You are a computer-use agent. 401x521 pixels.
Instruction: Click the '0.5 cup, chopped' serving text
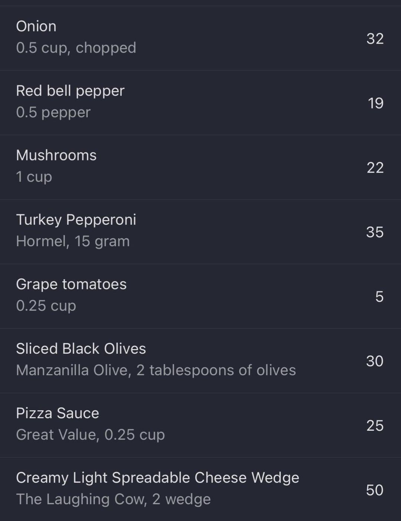click(76, 48)
